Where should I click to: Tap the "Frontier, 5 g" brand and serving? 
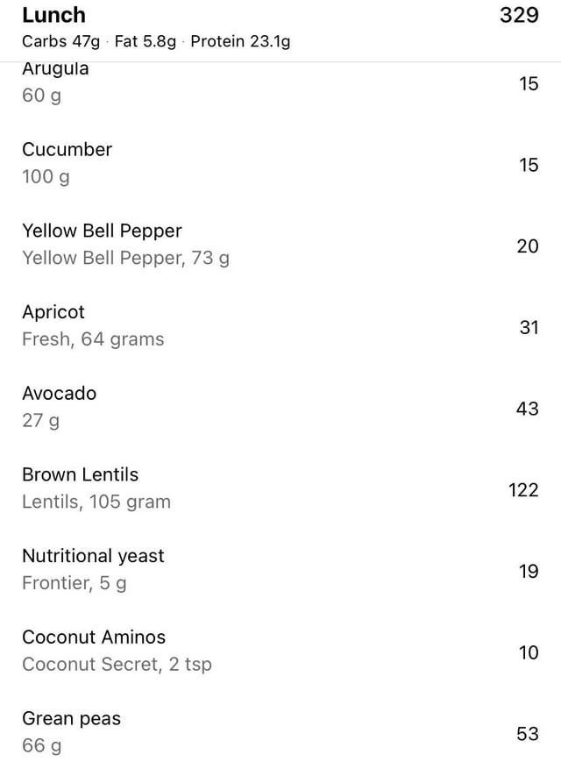[74, 583]
